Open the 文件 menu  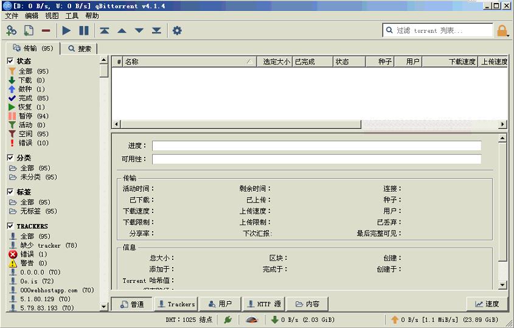(12, 16)
